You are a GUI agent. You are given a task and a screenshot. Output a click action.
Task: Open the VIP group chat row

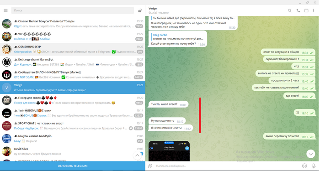tap(72, 36)
